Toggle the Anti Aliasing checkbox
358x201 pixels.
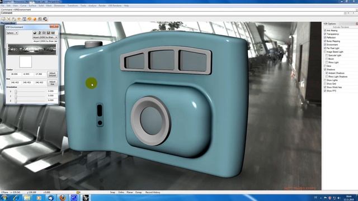(x=325, y=30)
